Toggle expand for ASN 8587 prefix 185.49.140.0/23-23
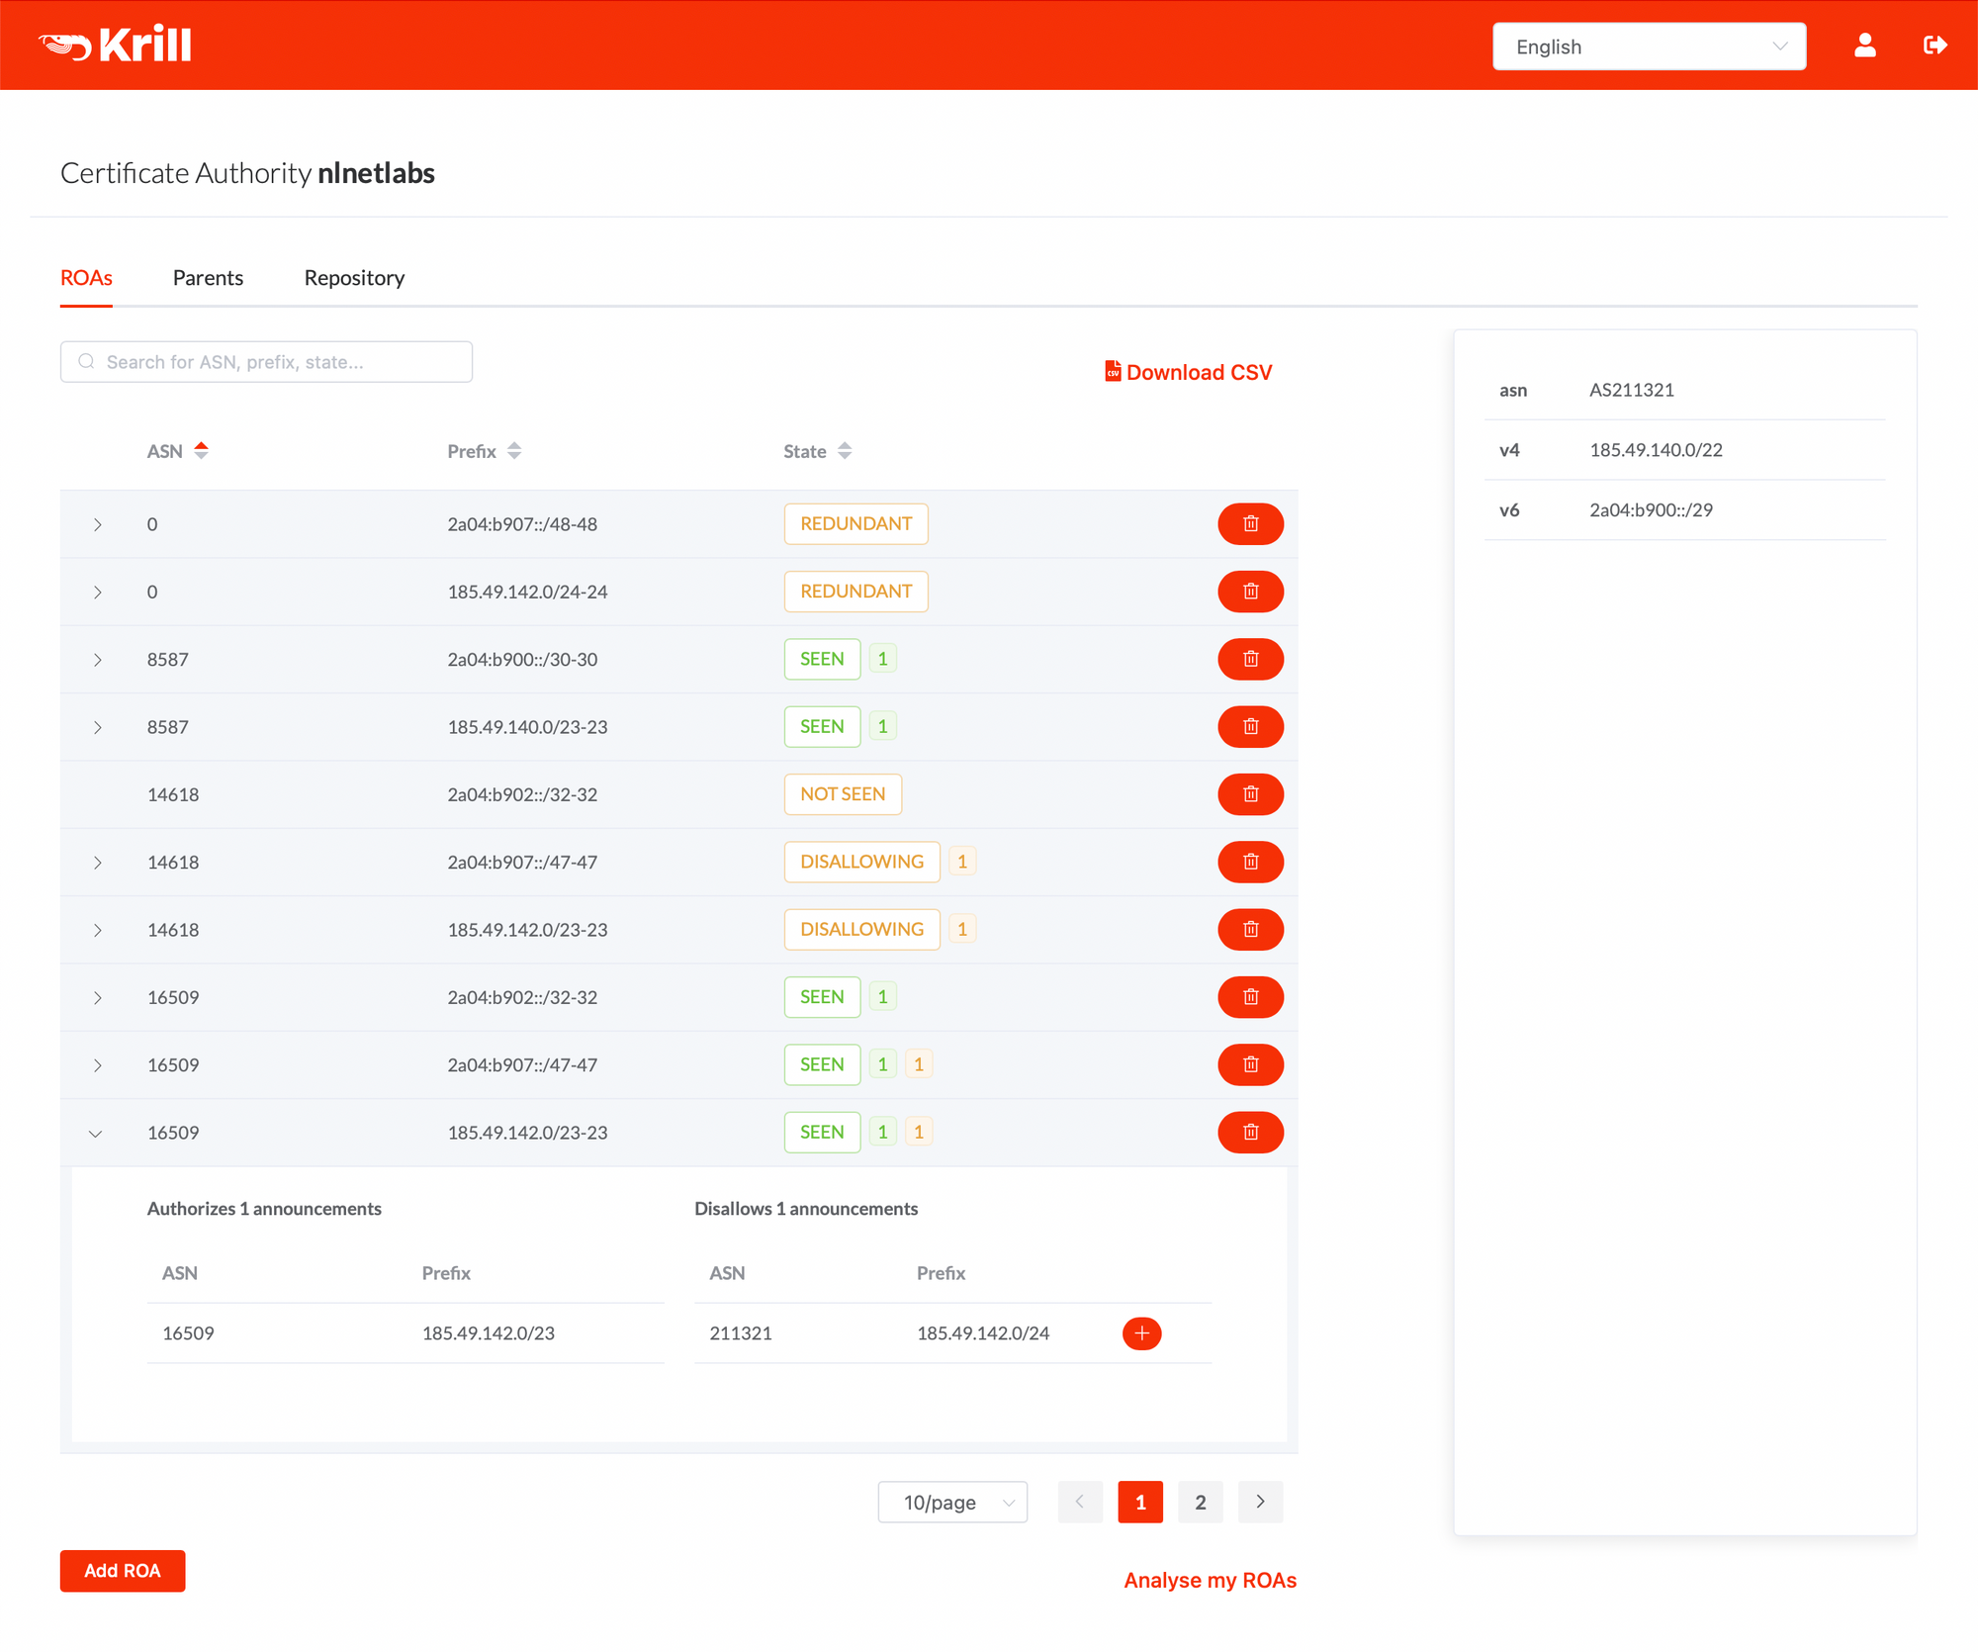 99,725
